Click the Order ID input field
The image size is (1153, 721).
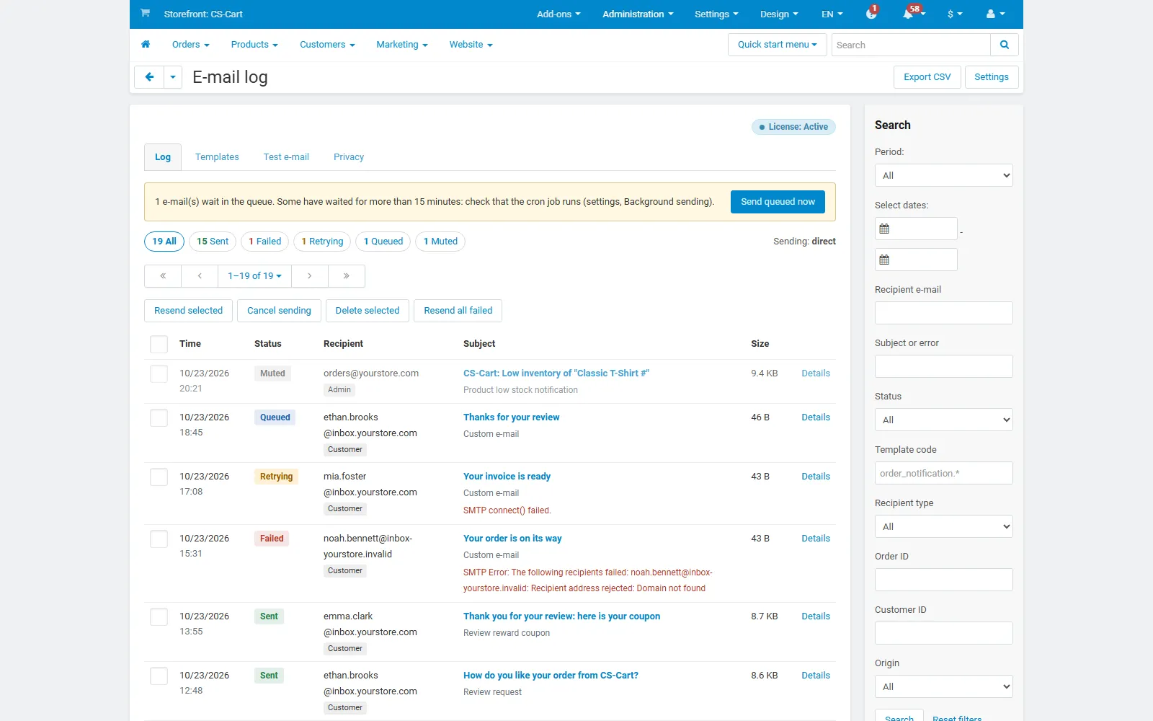coord(944,580)
